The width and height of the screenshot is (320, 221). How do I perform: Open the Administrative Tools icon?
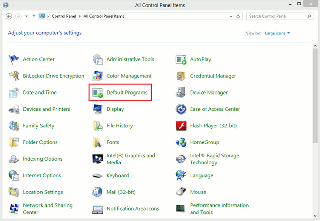point(98,59)
